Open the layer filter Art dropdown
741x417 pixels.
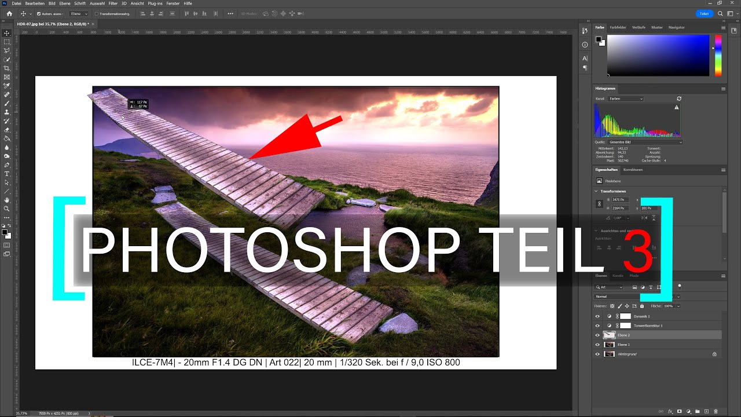610,287
